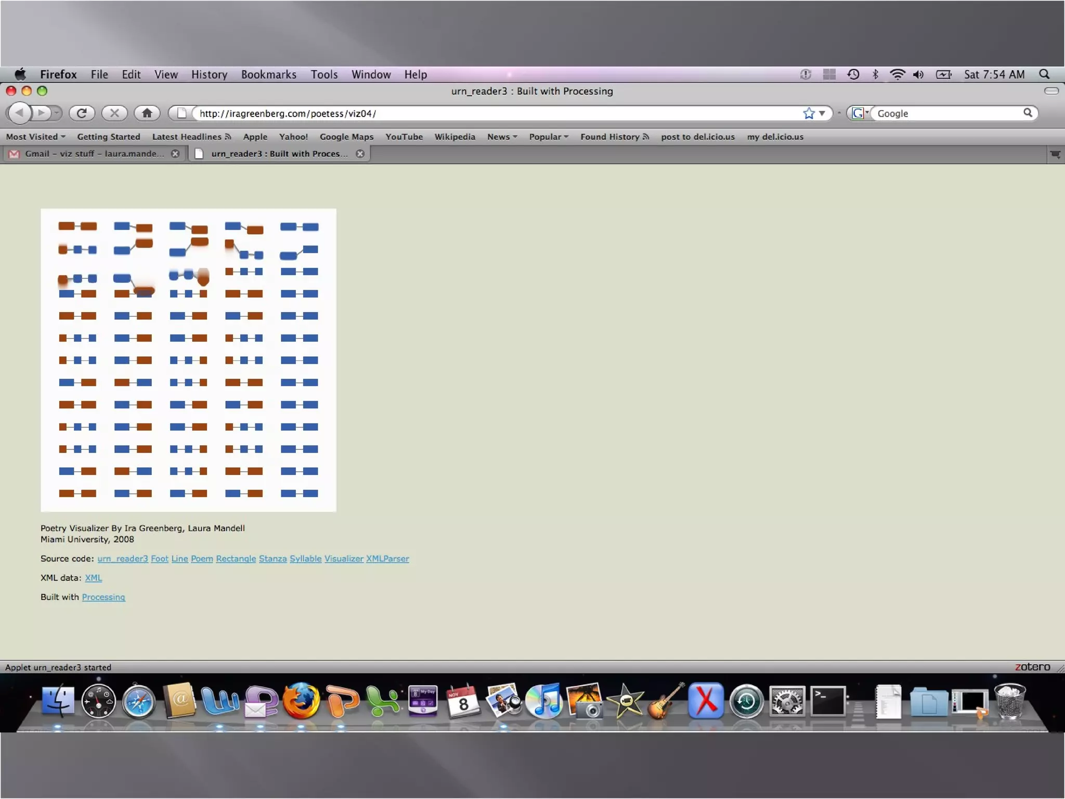Open Time Machine menu bar icon
1065x799 pixels.
tap(853, 74)
